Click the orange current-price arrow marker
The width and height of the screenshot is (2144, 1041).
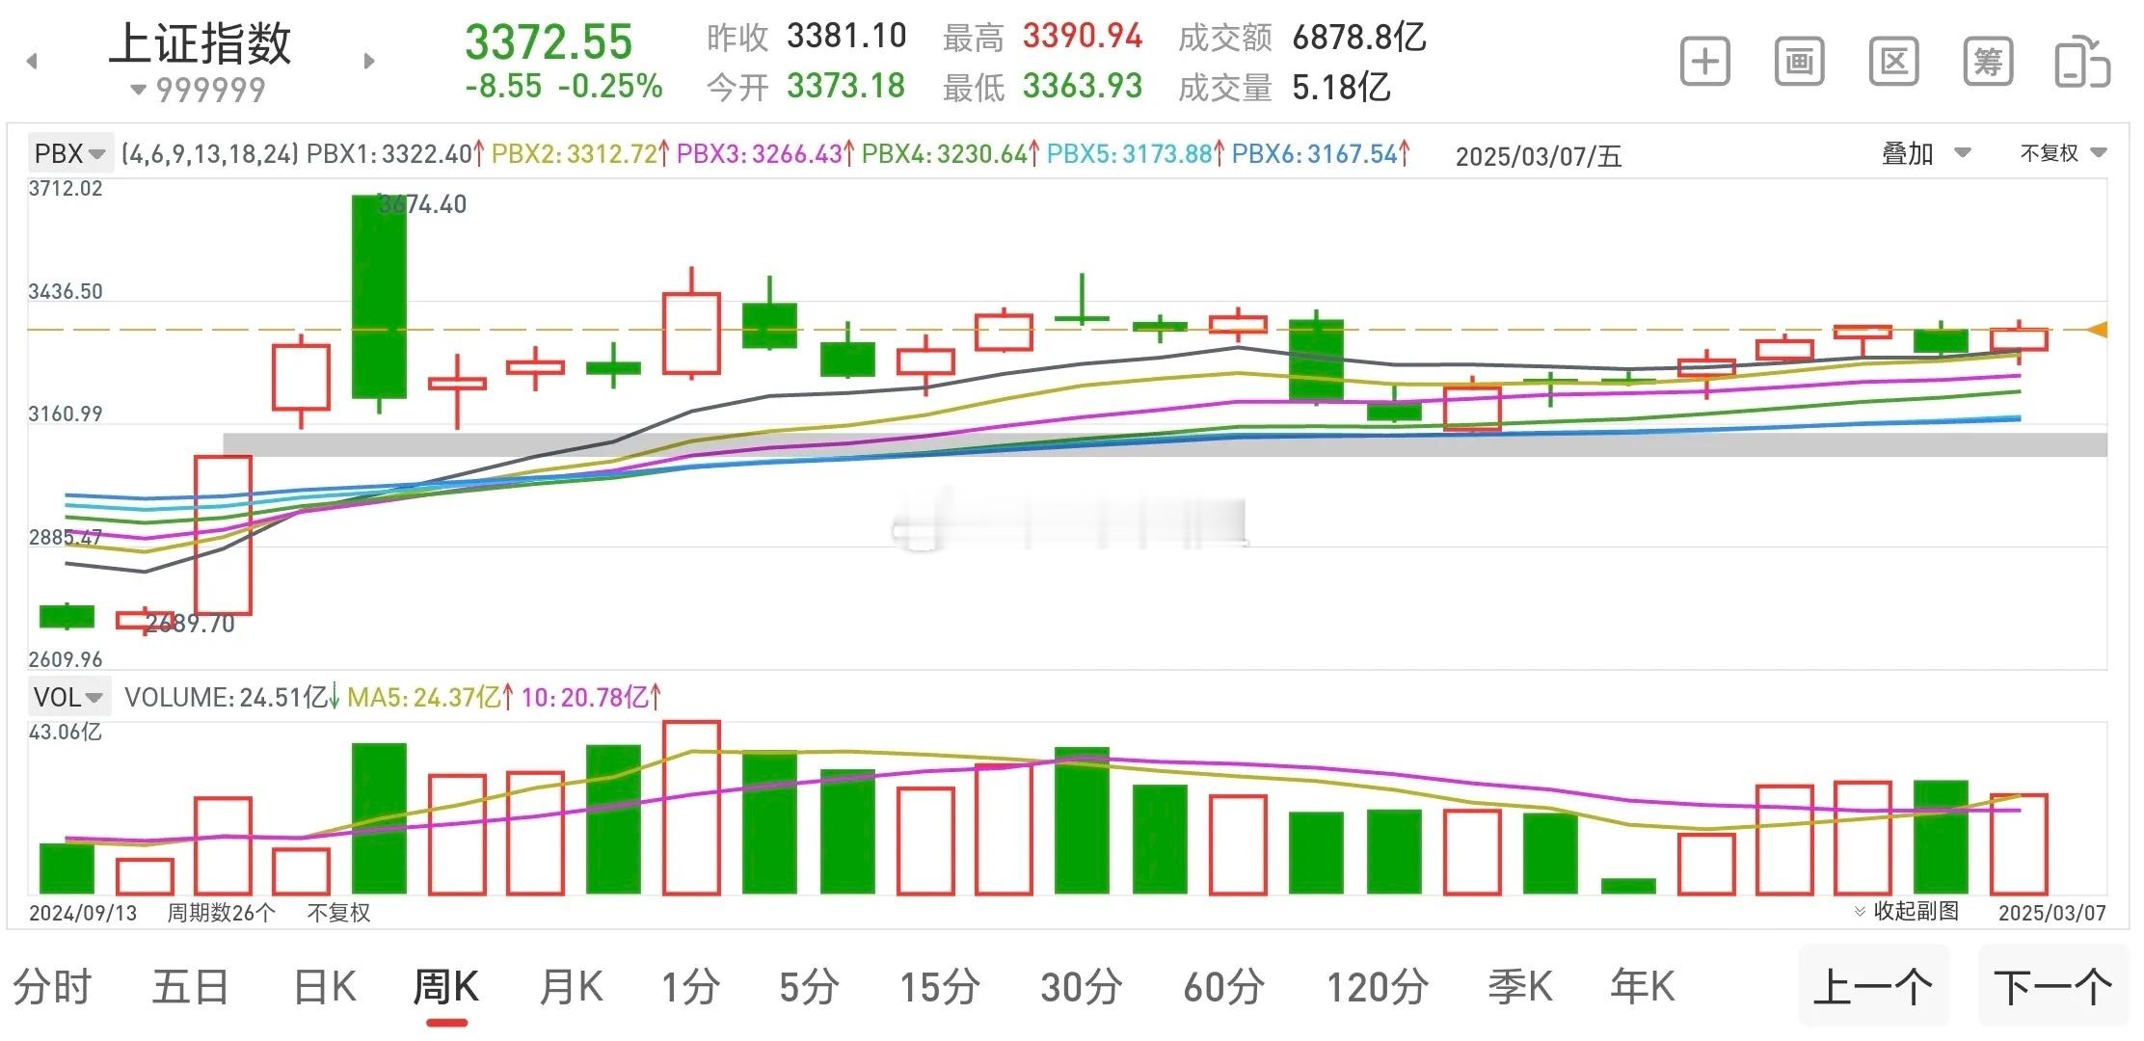pyautogui.click(x=2097, y=330)
